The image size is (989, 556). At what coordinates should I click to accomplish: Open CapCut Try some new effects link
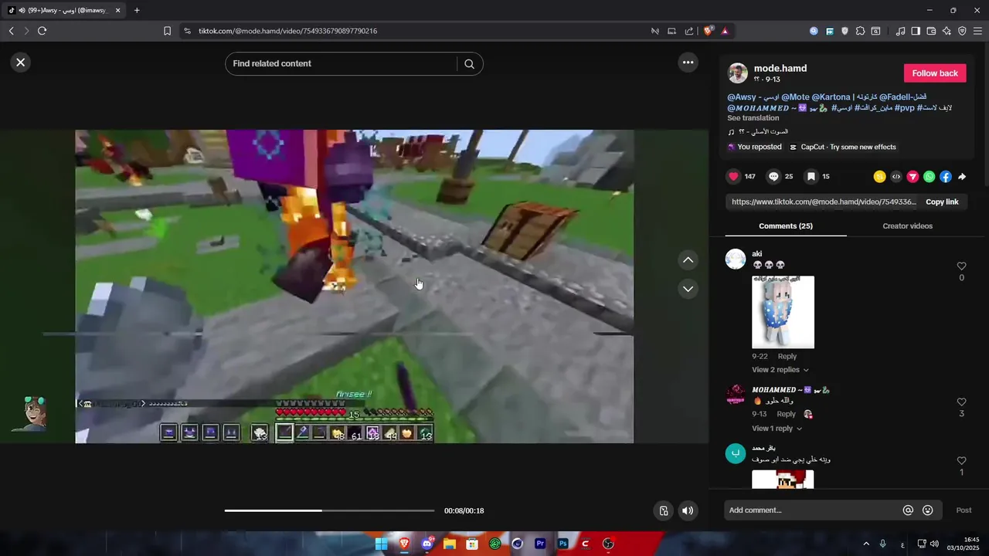pyautogui.click(x=842, y=147)
